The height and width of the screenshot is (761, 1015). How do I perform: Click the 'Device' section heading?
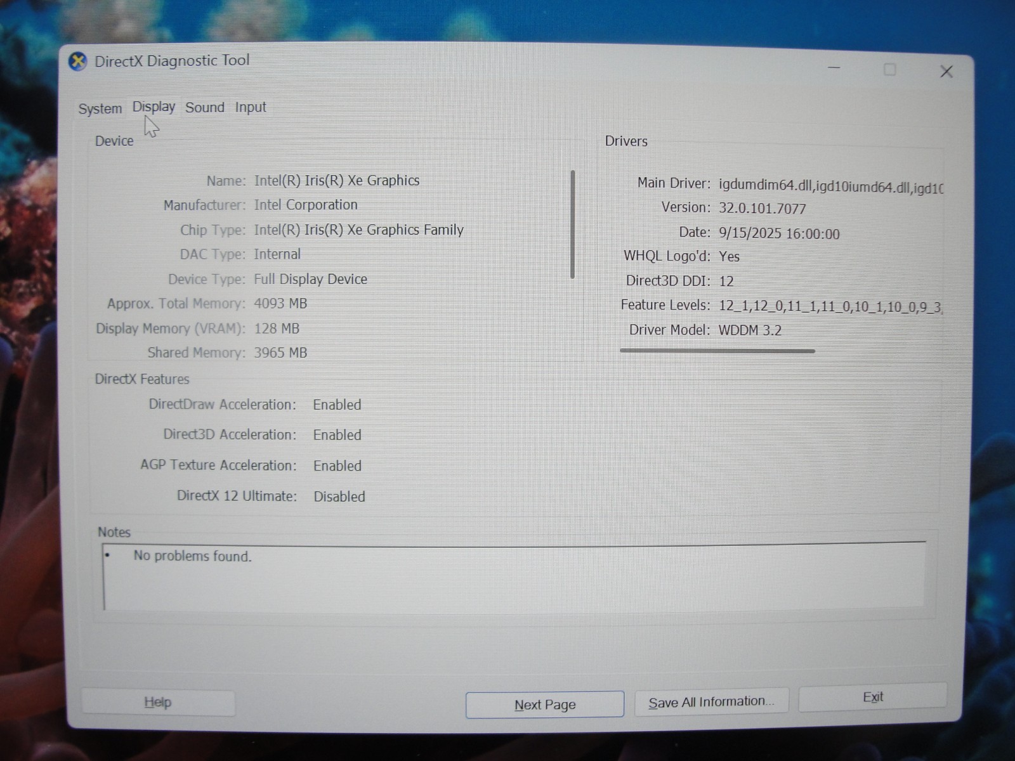114,141
